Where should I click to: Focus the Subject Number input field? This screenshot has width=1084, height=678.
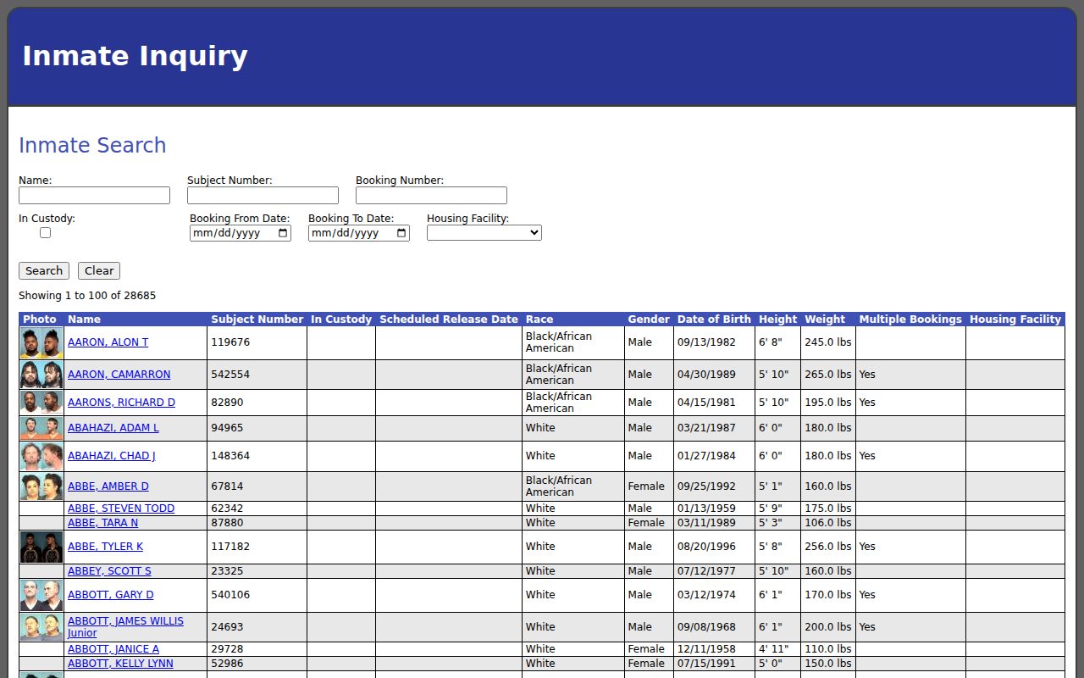point(263,196)
